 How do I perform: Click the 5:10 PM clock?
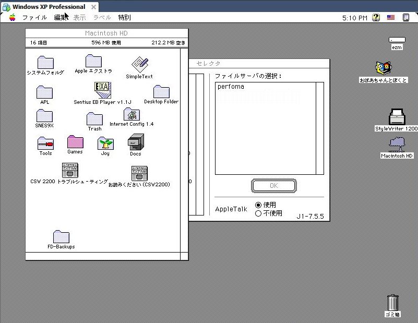coord(354,18)
